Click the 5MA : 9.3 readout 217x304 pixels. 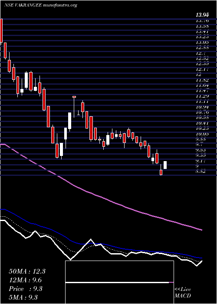(23, 297)
